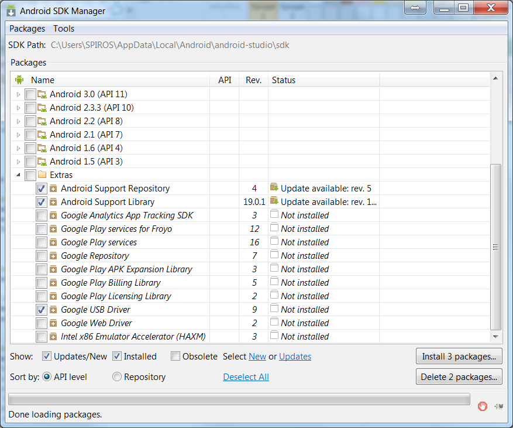513x428 pixels.
Task: Uncheck Android Support Library checkbox
Action: coord(41,202)
